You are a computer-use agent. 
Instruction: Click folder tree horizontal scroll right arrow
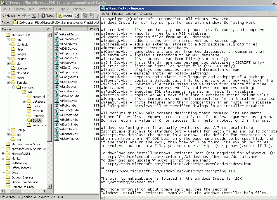click(x=45, y=191)
